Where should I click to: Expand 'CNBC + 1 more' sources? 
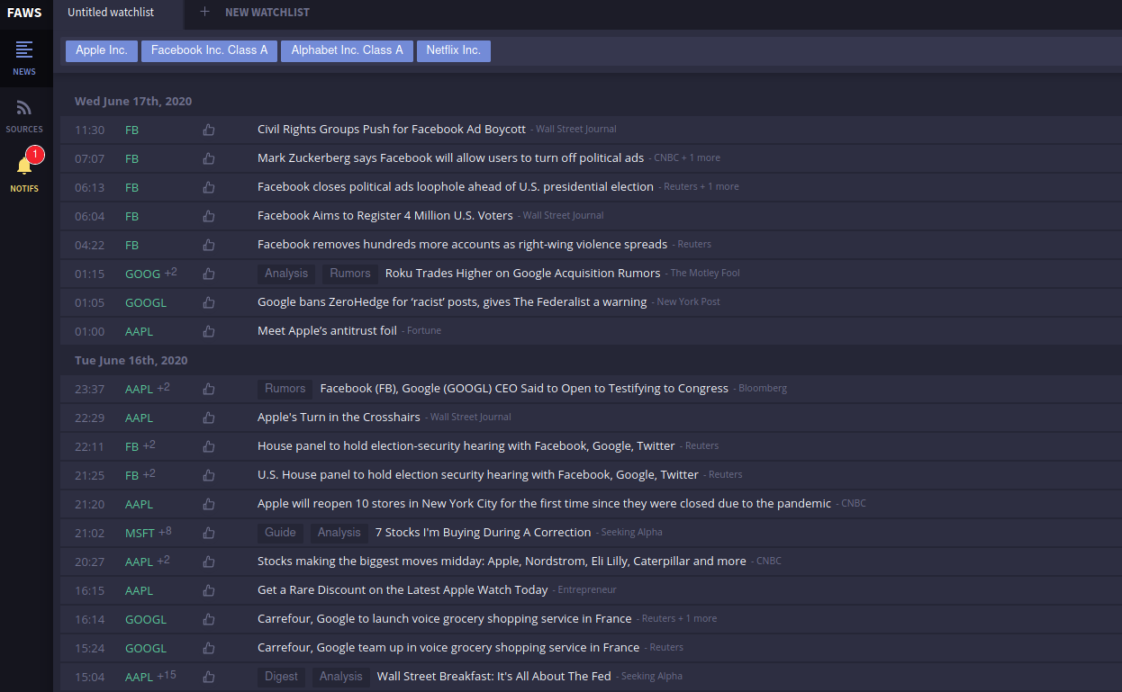click(687, 158)
